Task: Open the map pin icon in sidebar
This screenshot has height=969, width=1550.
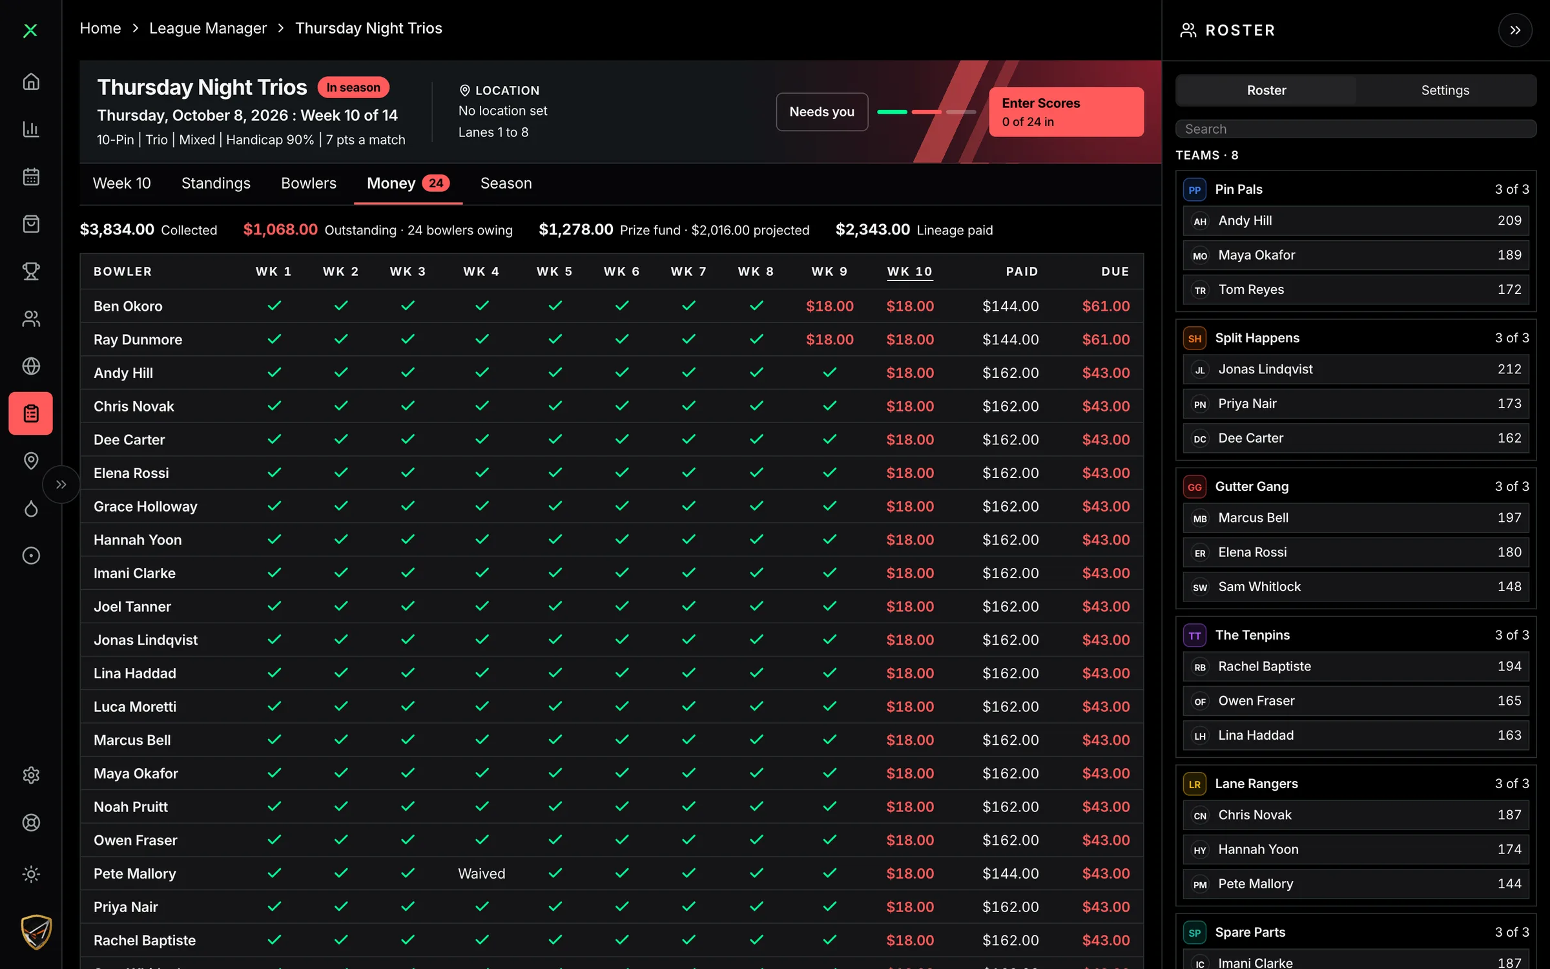Action: 31,461
